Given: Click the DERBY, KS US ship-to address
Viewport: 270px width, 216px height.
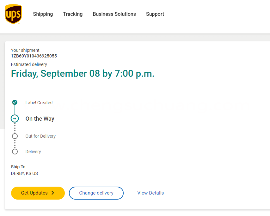Looking at the screenshot, I should 24,173.
